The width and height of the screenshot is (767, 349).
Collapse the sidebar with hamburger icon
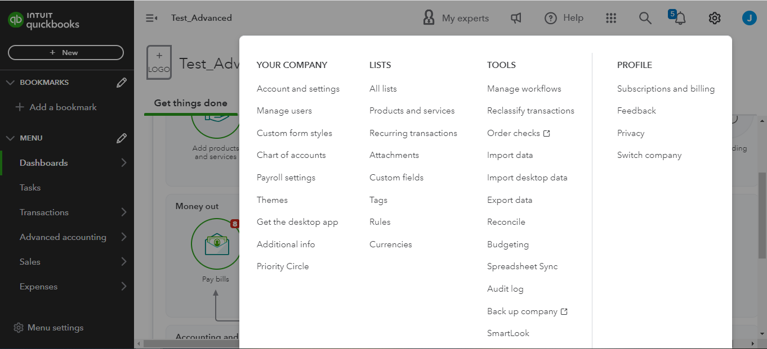pyautogui.click(x=151, y=18)
